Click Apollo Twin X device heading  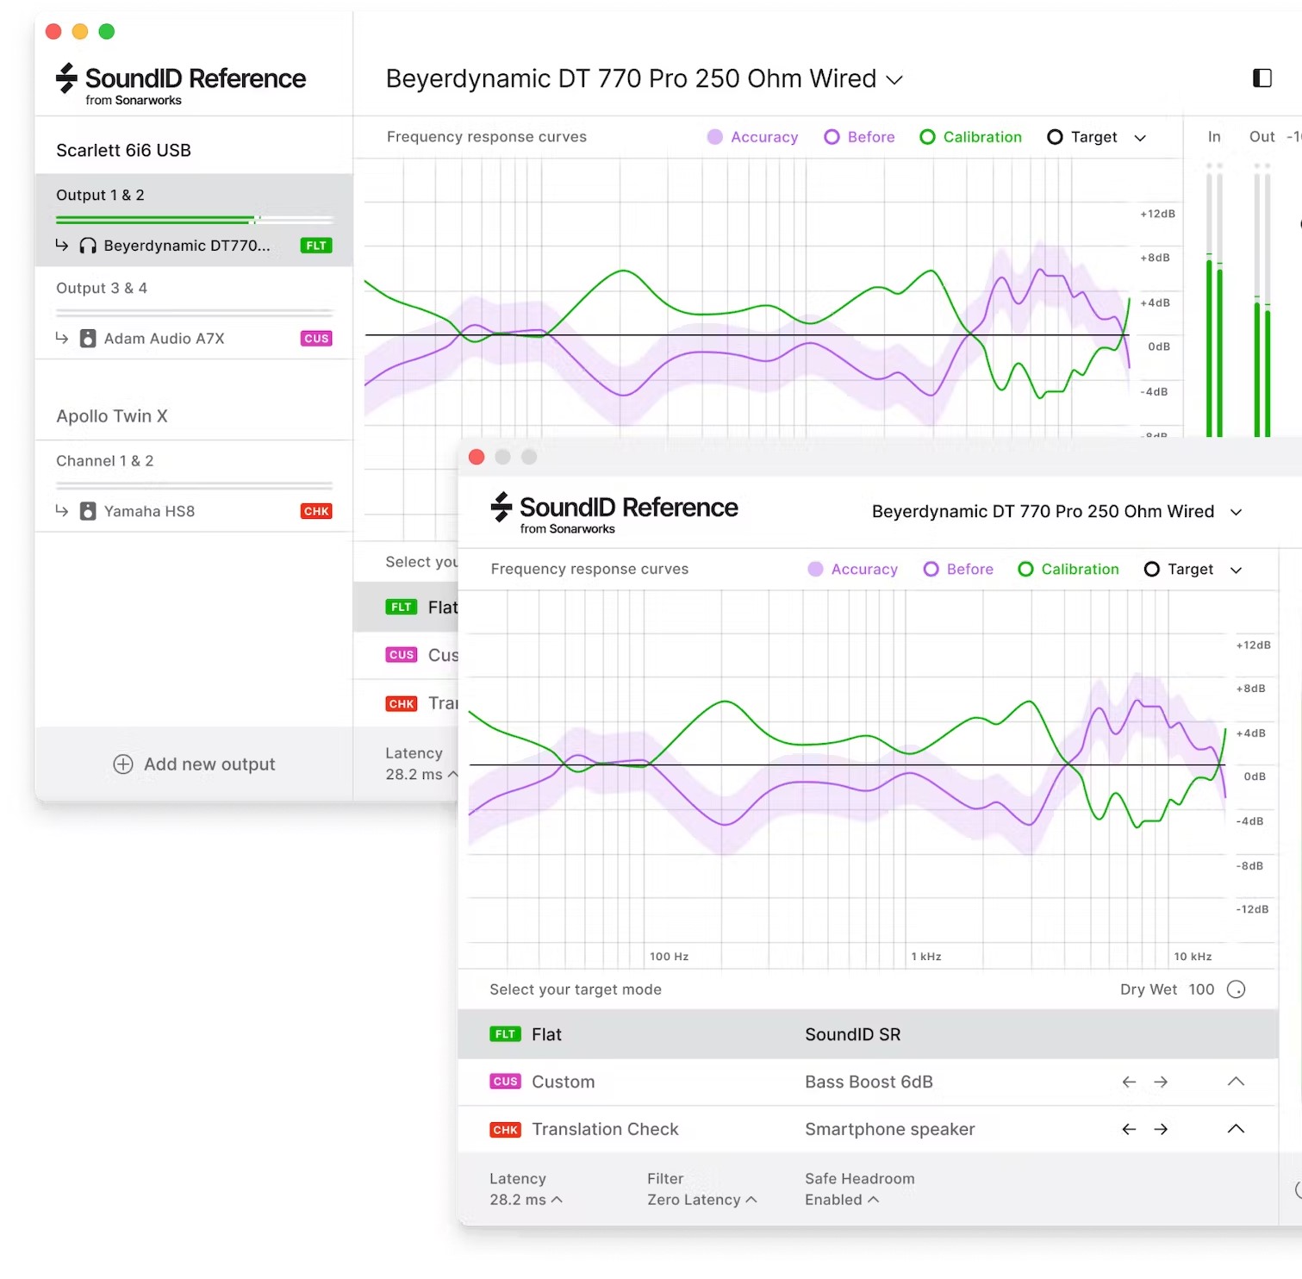(112, 416)
